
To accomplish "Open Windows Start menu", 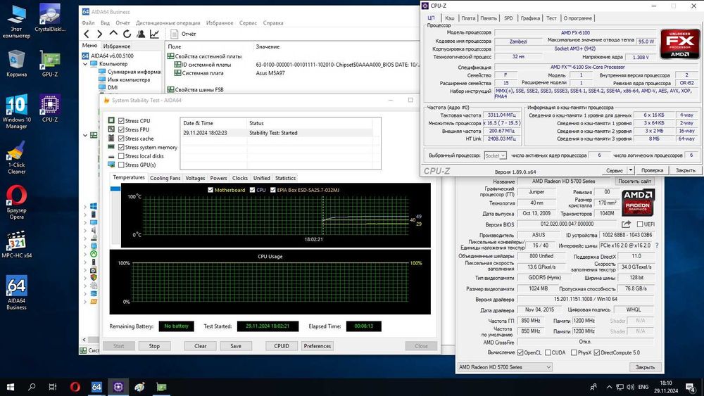I will pos(11,387).
